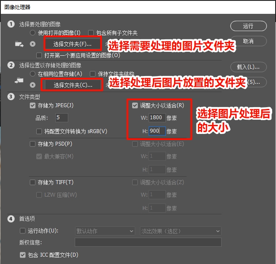
Task: Enable 保持文件夹结构 checkbox
Action: (92, 74)
